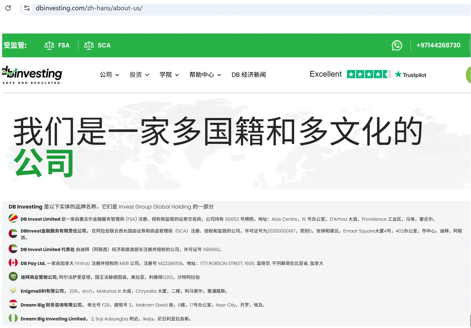Click the dbinvesting.com URL in address bar

[89, 8]
